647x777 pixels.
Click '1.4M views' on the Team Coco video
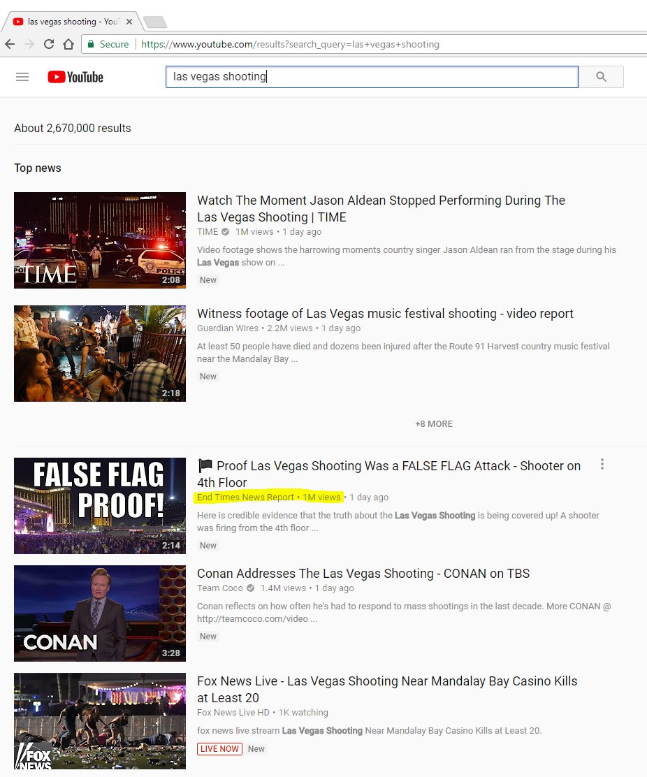(x=284, y=588)
